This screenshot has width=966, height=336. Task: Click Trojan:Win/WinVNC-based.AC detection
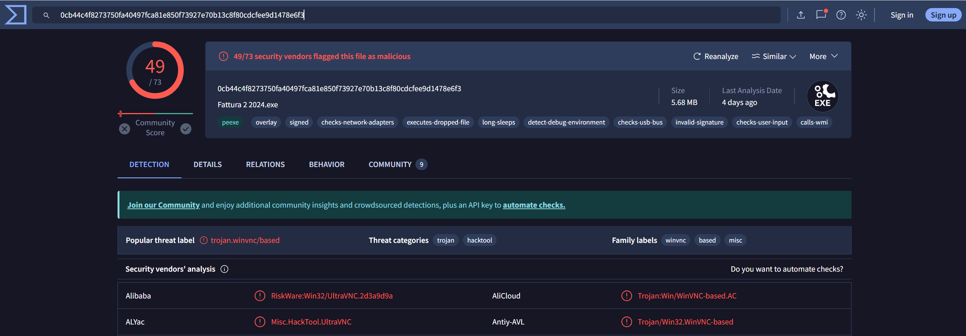687,296
